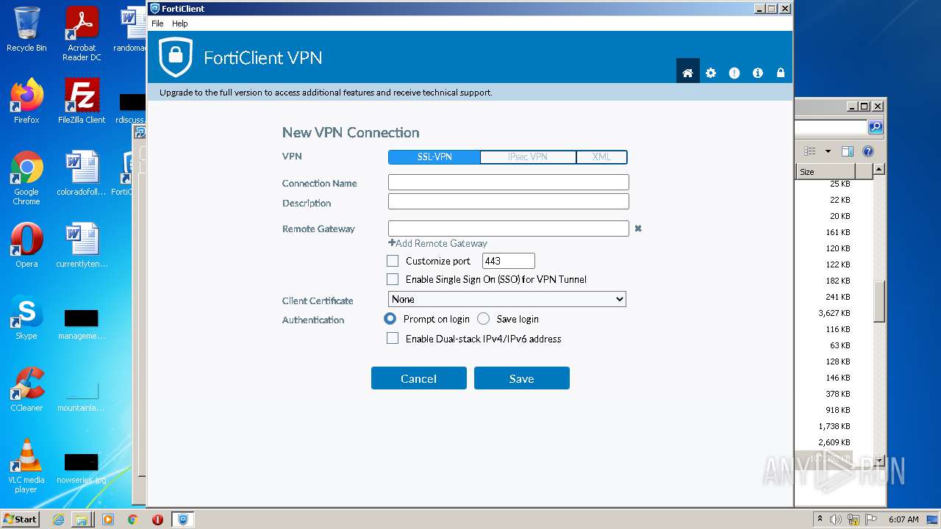The height and width of the screenshot is (529, 941).
Task: Click into Description field
Action: point(509,201)
